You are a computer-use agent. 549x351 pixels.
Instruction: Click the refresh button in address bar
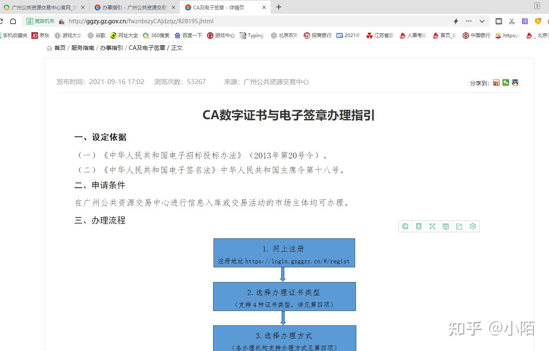point(1,21)
